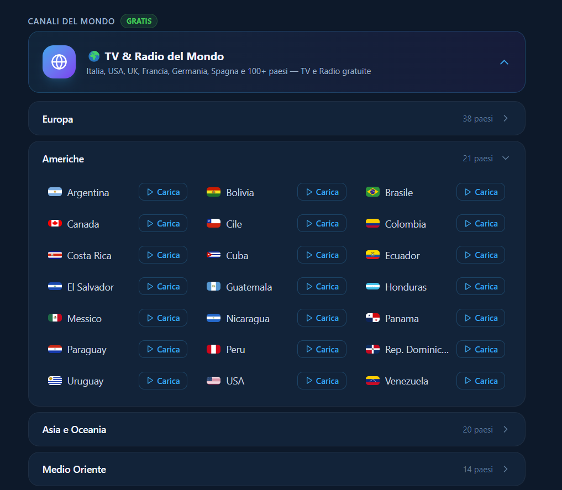Click the USA flag icon

pos(214,381)
